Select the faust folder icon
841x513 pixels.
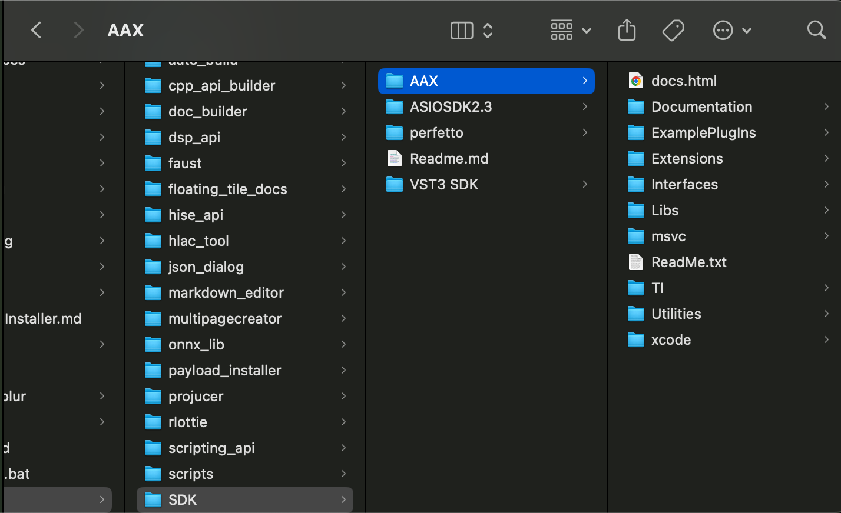click(x=153, y=164)
